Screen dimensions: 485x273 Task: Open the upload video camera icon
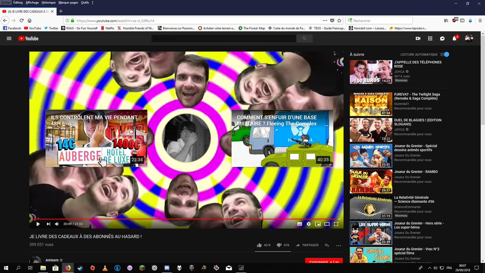tap(418, 38)
